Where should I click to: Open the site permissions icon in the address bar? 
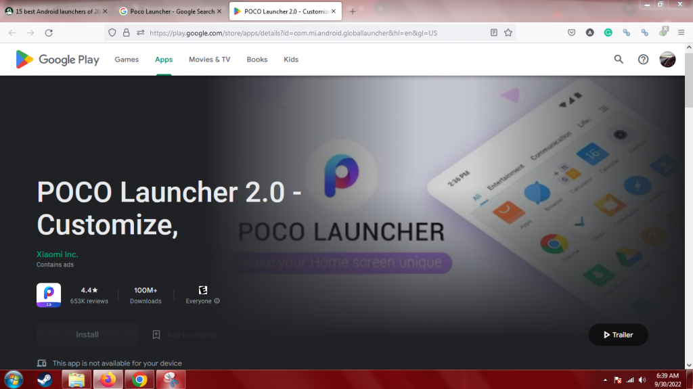(141, 32)
